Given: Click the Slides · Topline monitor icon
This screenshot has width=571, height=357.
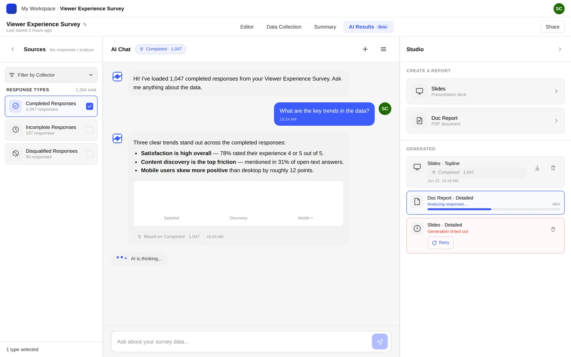Looking at the screenshot, I should click(417, 167).
